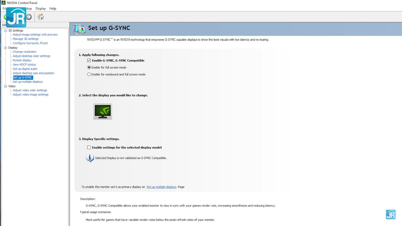Image resolution: width=402 pixels, height=226 pixels.
Task: Choose Enable for windowed and full screen mode
Action: [89, 74]
